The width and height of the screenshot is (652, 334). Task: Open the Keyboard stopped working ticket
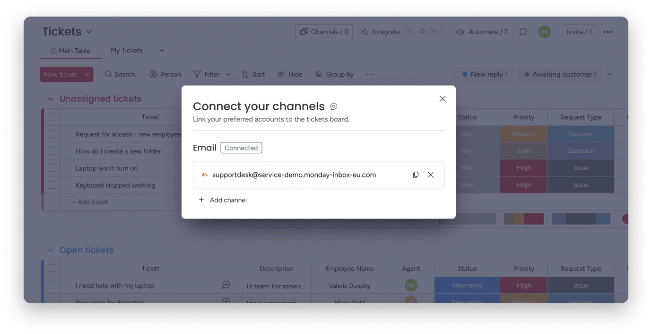(x=115, y=185)
